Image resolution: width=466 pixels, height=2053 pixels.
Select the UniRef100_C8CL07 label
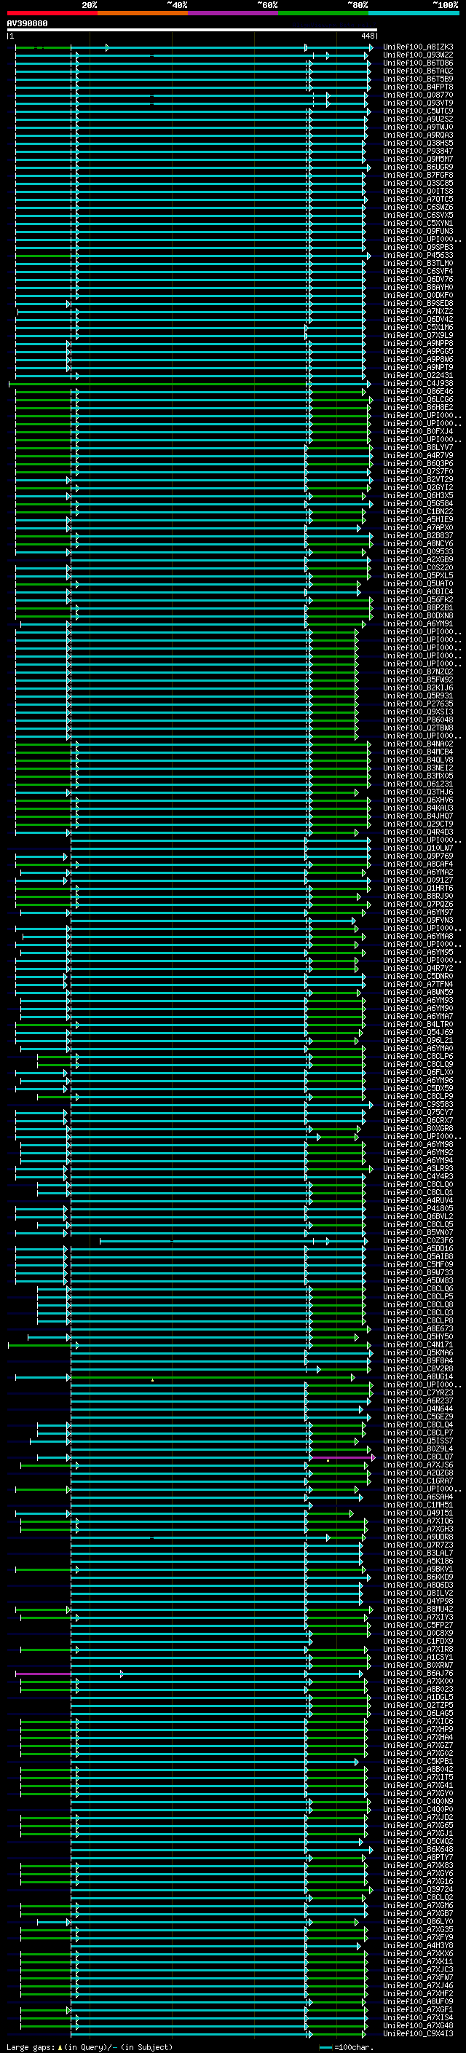click(418, 1458)
